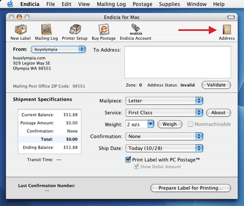
Task: Click the New Label package icon
Action: pos(21,29)
